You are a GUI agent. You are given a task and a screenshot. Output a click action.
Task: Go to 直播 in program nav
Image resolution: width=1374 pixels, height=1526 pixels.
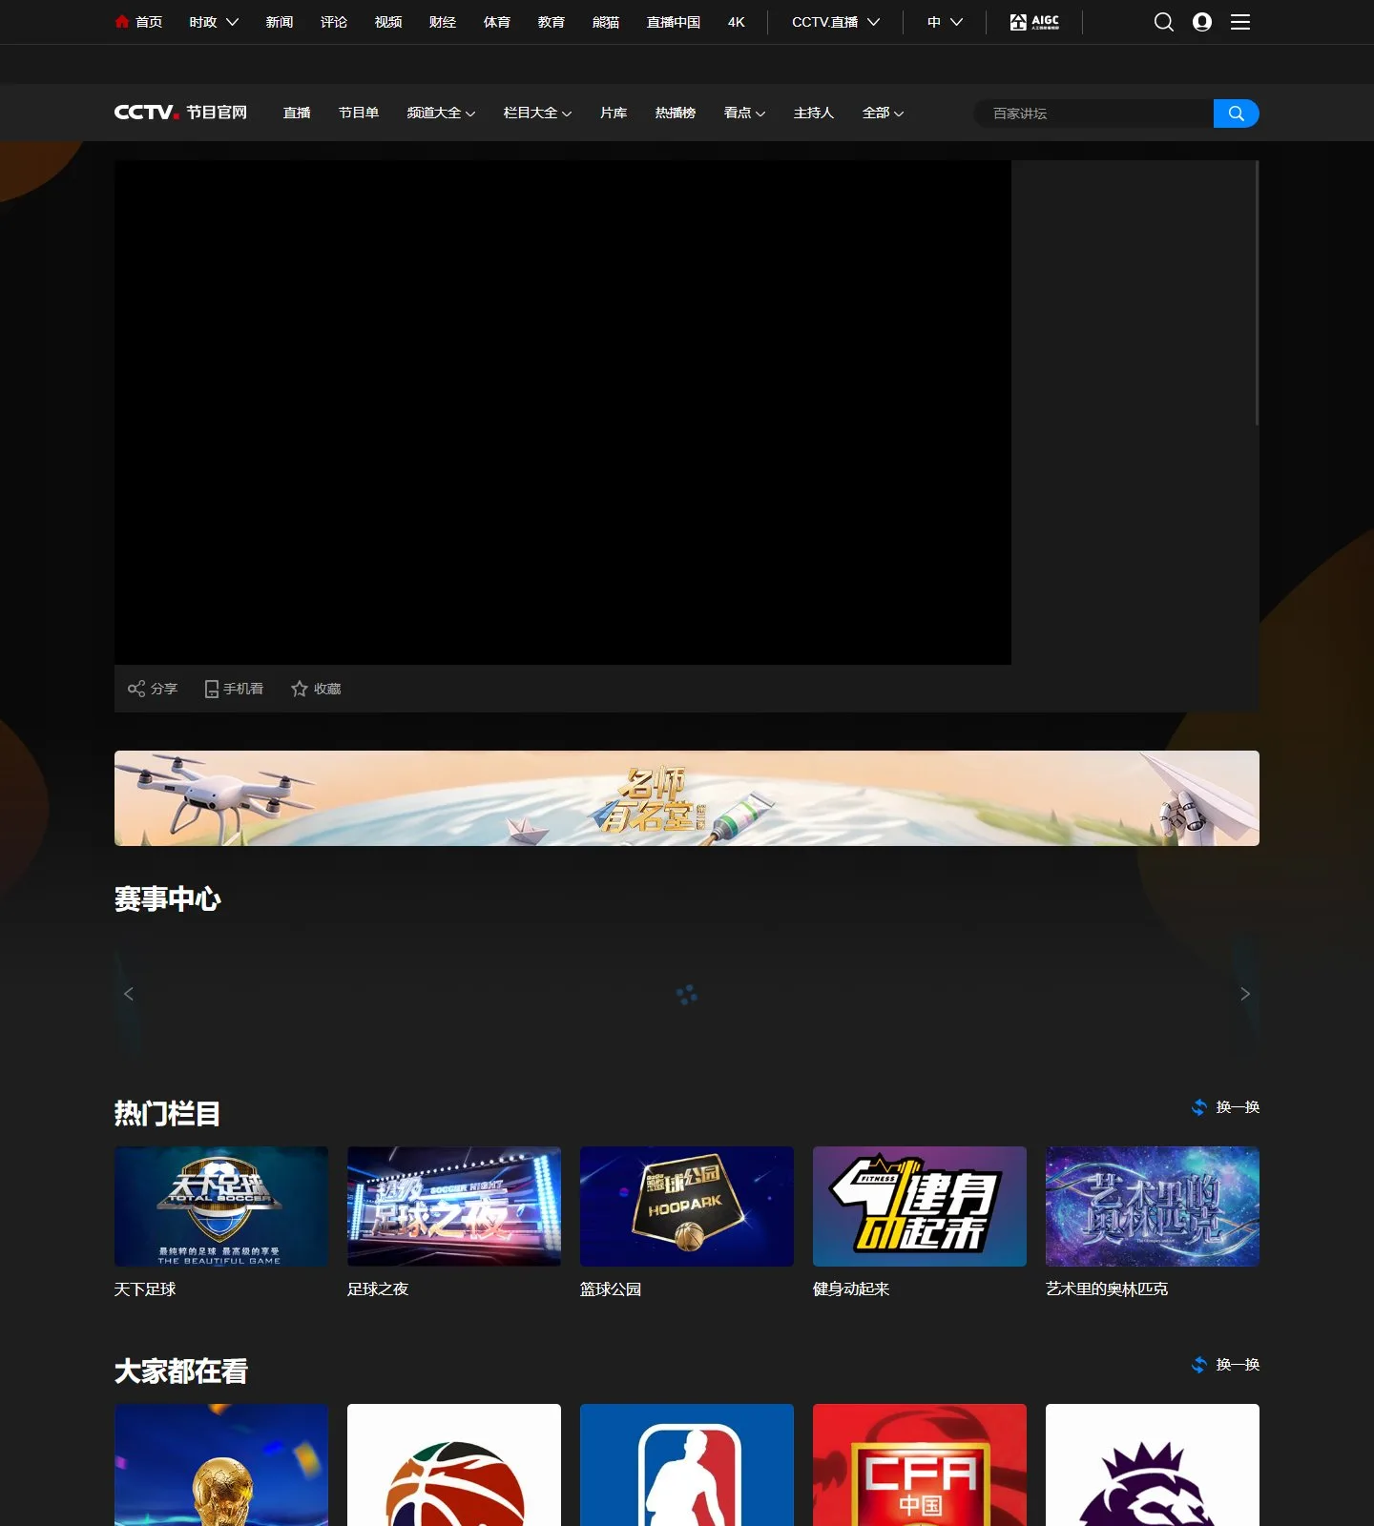click(x=297, y=113)
